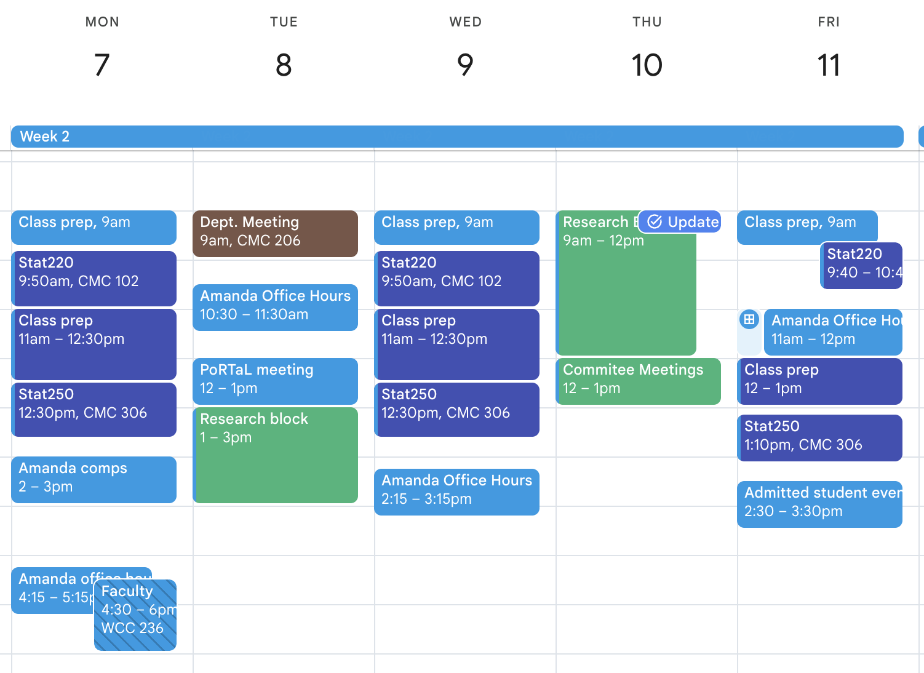Open Wednesday's Amanda Office Hours 2:15 event

tap(456, 492)
